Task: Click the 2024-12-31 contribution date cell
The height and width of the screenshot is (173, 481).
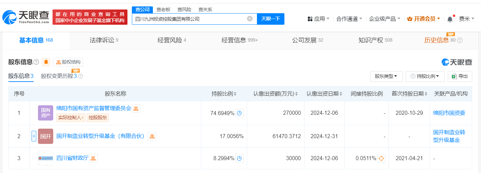Action: pos(324,136)
